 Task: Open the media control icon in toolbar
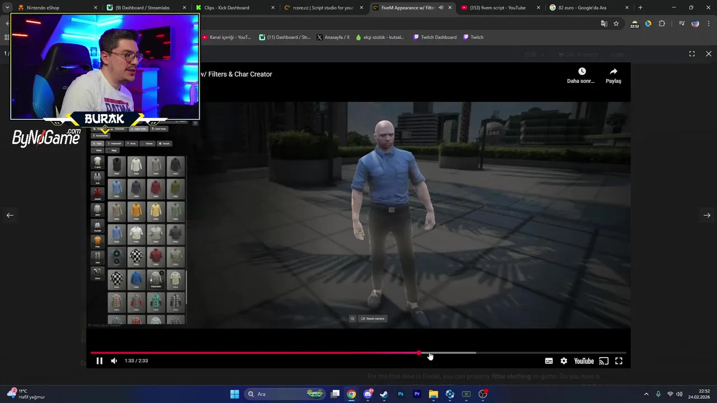coord(682,24)
